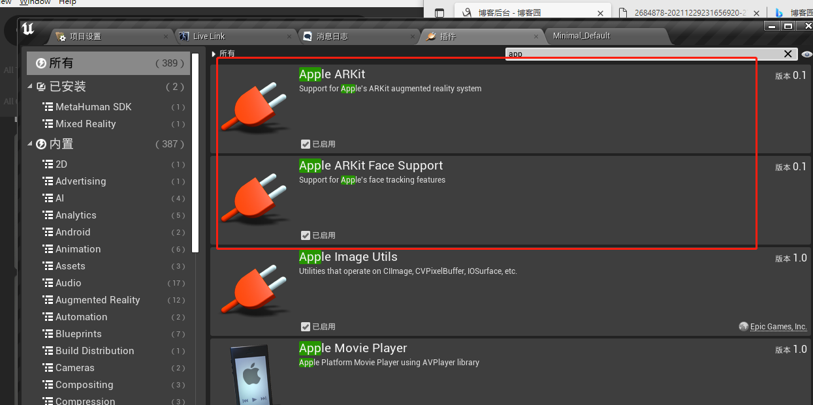
Task: Click the Epic Games, Inc. link
Action: point(778,327)
